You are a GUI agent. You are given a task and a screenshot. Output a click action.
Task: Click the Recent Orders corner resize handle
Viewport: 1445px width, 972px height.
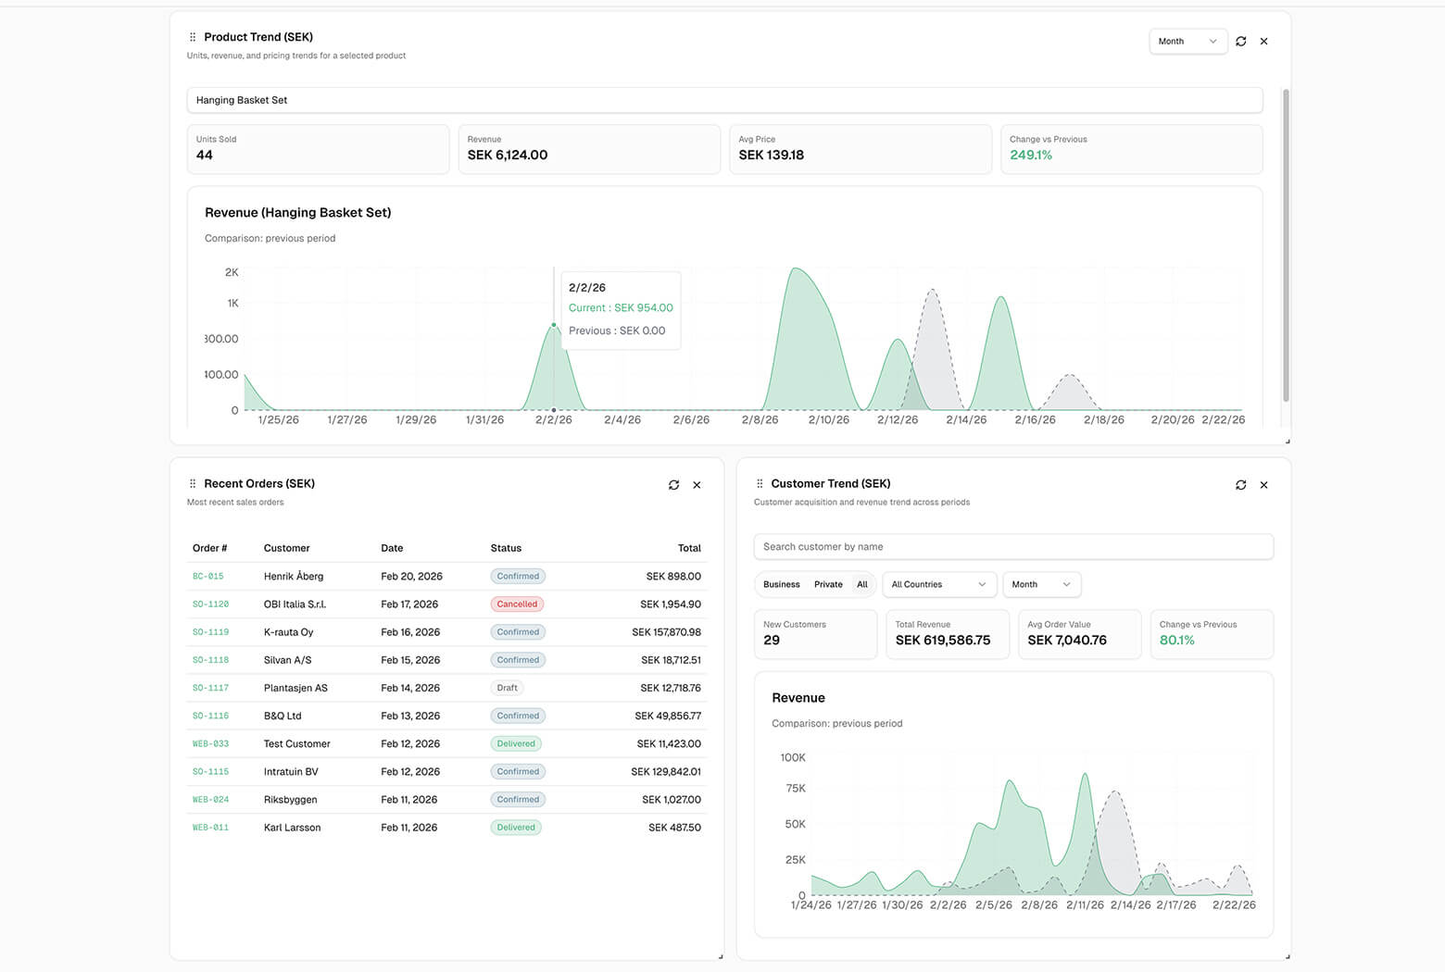(x=721, y=956)
